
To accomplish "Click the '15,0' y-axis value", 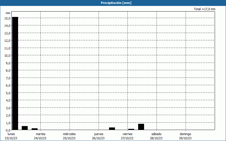I will point(7,18).
